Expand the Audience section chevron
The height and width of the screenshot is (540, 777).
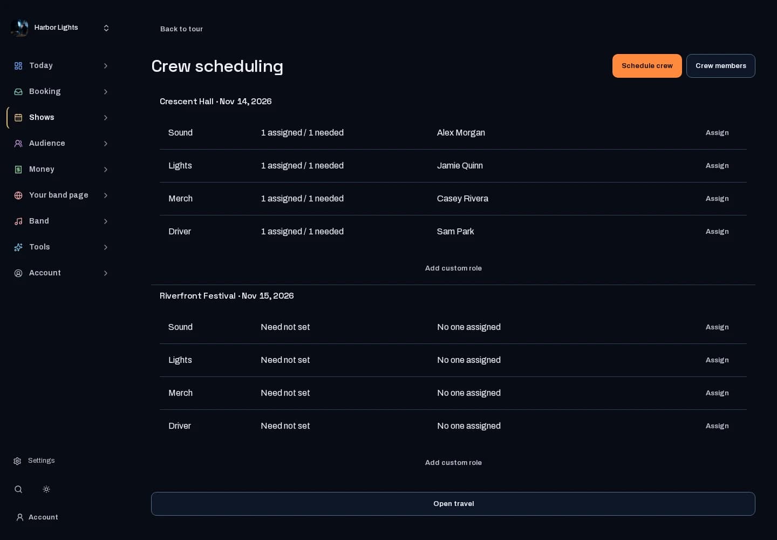click(x=106, y=144)
